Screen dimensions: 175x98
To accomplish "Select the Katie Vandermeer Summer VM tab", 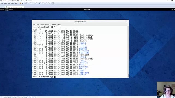I will pyautogui.click(x=14, y=7).
